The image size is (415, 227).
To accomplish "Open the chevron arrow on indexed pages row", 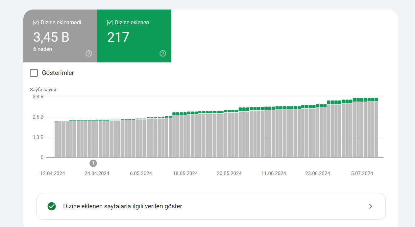I will click(371, 206).
